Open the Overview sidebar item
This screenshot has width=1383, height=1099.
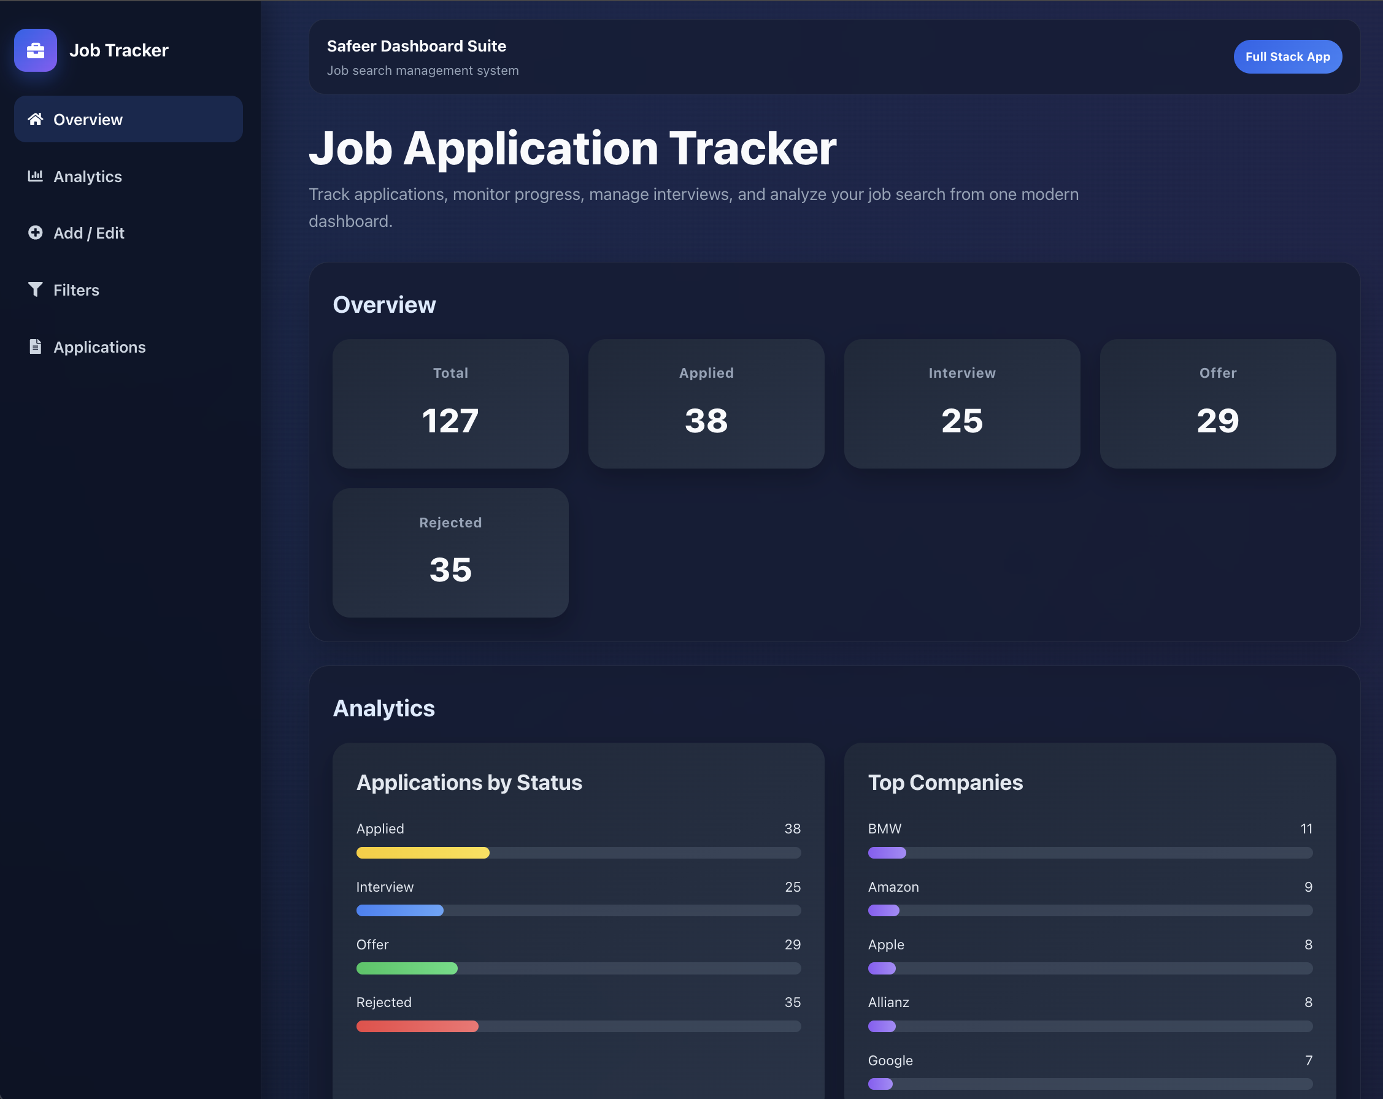click(x=128, y=119)
